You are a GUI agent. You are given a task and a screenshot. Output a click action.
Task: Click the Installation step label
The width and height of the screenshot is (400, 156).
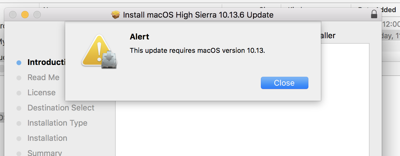(x=47, y=138)
